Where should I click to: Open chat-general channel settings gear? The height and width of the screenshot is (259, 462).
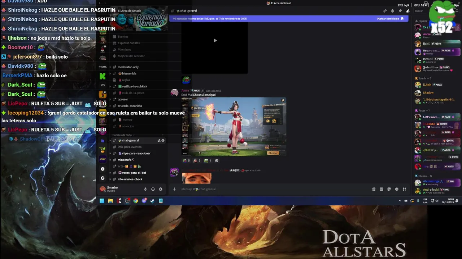[x=163, y=140]
